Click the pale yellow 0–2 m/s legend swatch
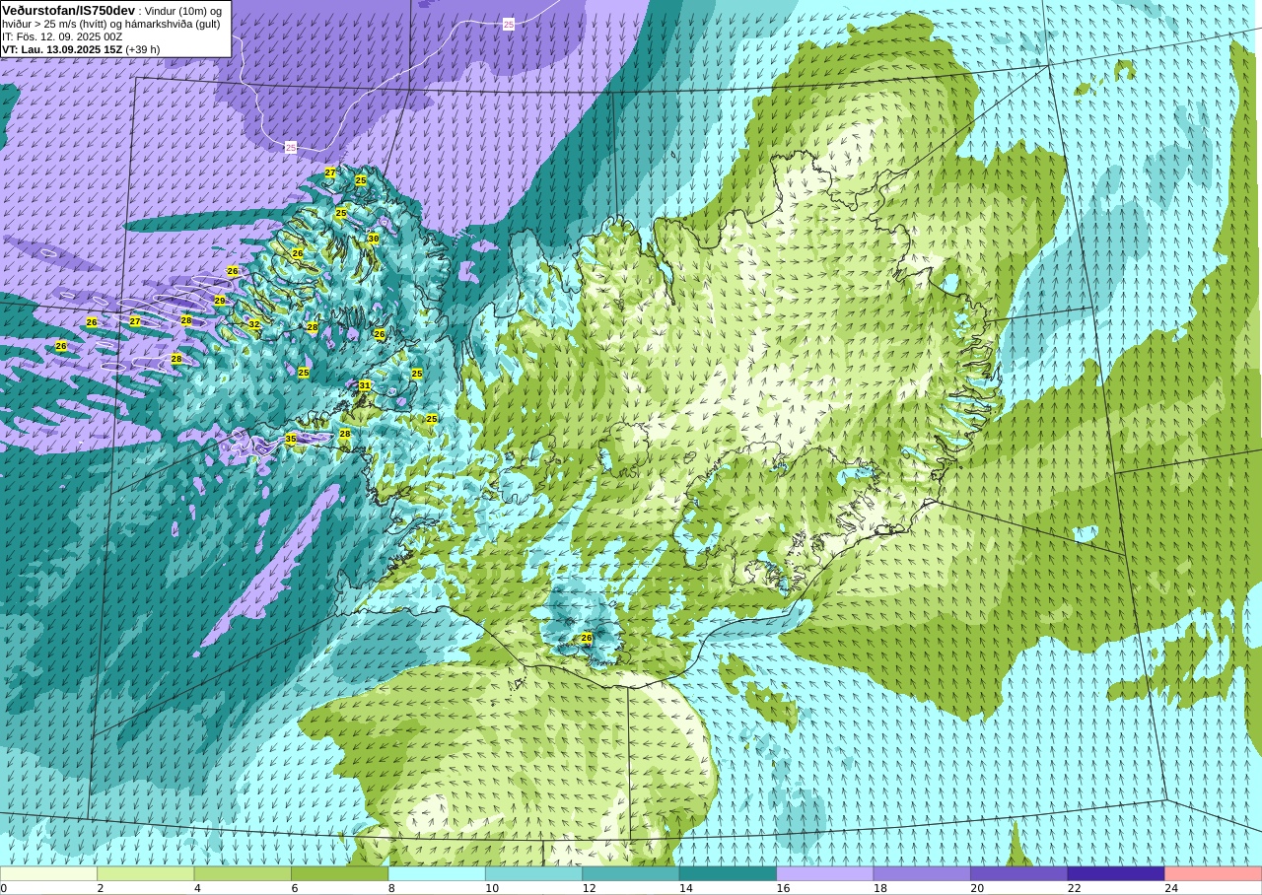 [48, 873]
